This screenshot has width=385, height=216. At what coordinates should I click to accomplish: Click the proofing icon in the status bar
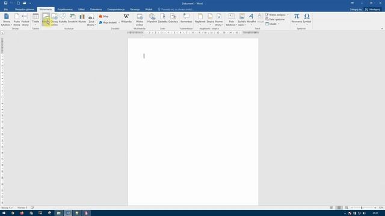[x=32, y=208]
